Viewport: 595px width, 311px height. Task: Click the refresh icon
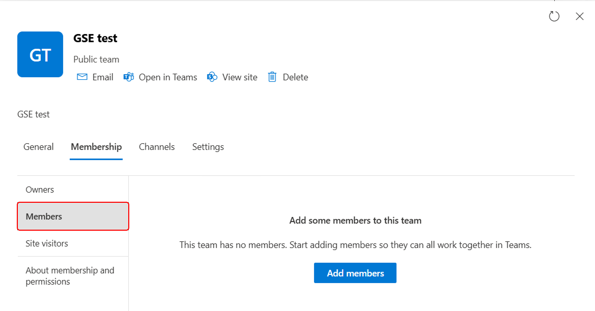[554, 16]
